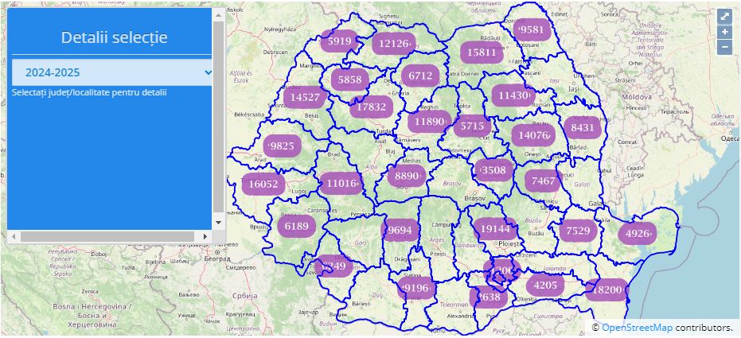Viewport: 741px width, 338px height.
Task: Click the panel's scroll-down arrow
Action: click(218, 223)
